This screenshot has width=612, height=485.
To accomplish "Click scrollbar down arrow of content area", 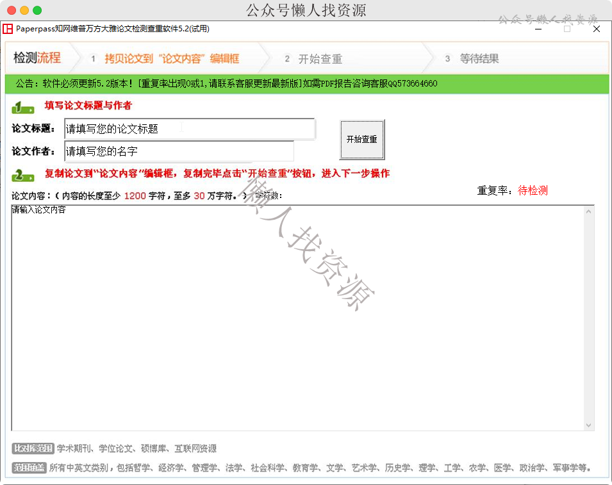I will click(x=588, y=425).
